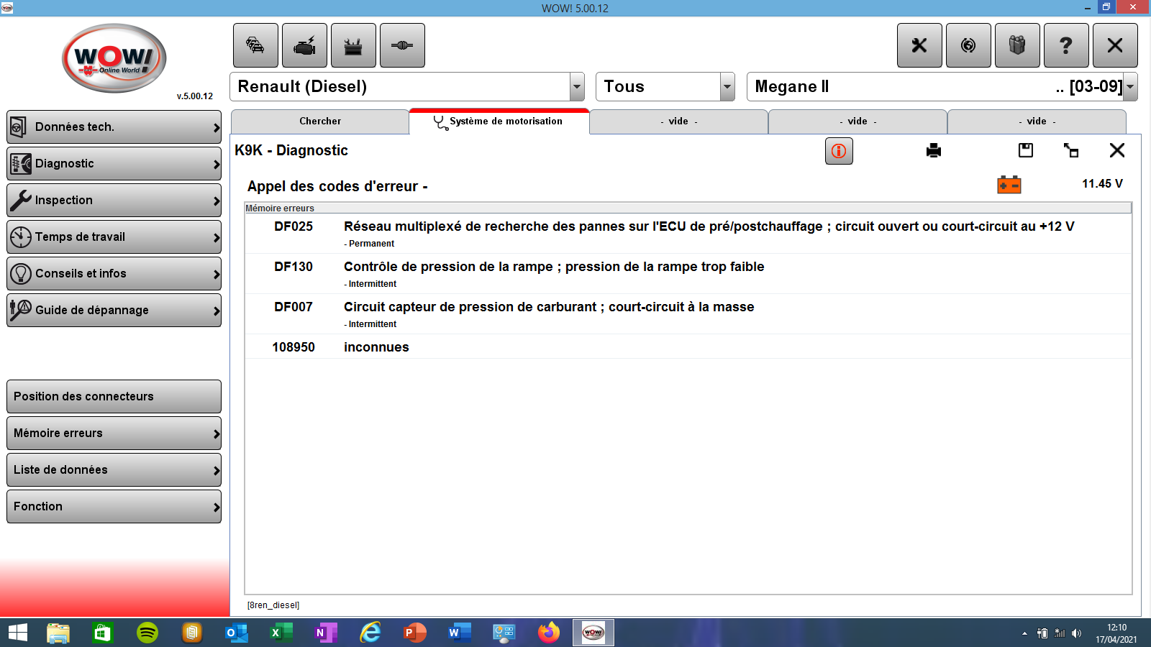Click the volume speaker tray icon
This screenshot has width=1151, height=647.
[x=1076, y=633]
